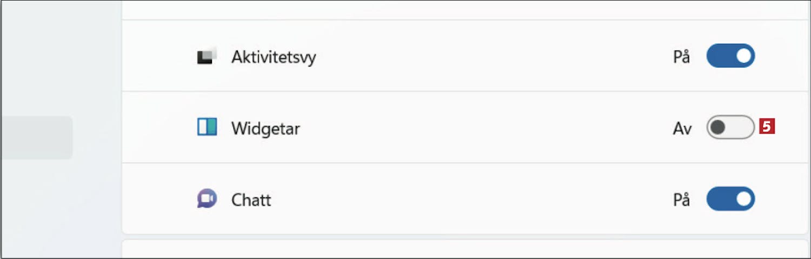Click the Aktivitetsvy task view icon
The height and width of the screenshot is (259, 811).
click(207, 56)
